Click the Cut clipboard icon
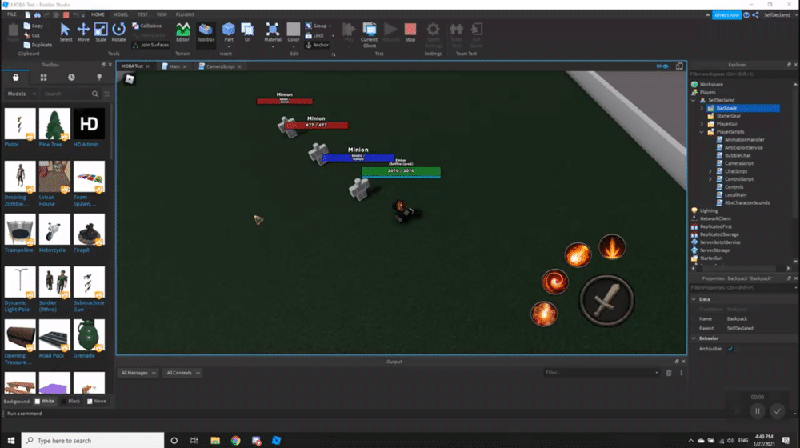Viewport: 800px width, 448px height. click(27, 35)
